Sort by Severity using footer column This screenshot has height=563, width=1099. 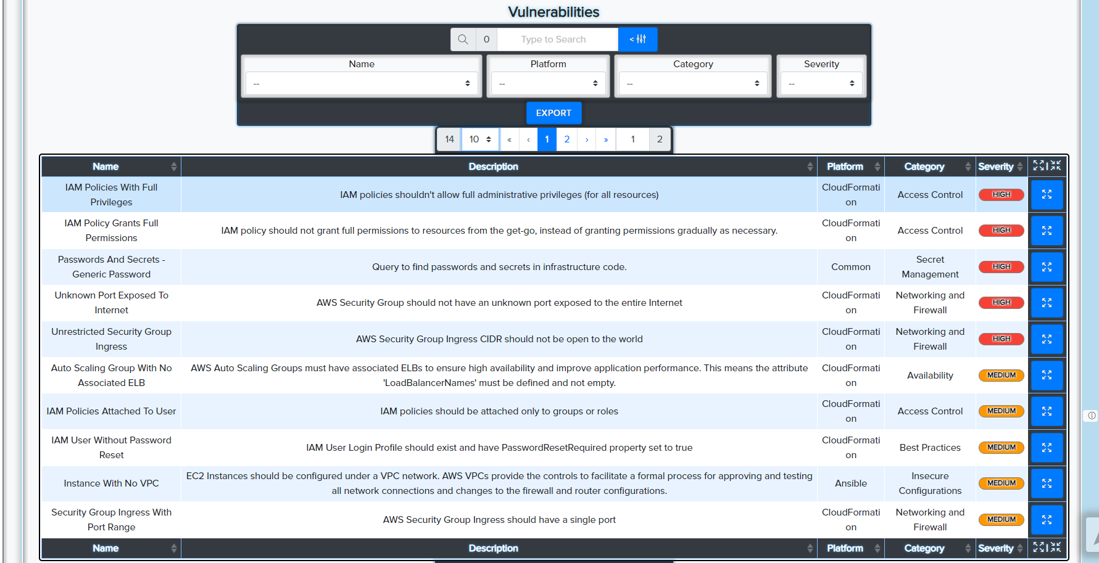(1002, 548)
